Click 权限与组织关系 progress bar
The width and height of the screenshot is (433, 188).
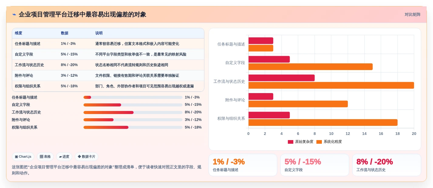(x=133, y=127)
